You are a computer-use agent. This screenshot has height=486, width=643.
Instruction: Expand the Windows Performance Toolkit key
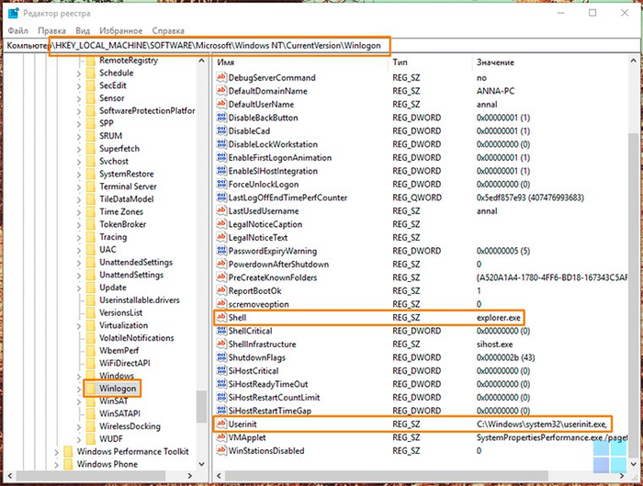click(x=57, y=452)
